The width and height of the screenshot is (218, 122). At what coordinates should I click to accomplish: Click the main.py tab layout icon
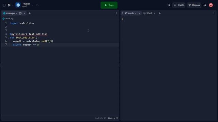pos(20,13)
